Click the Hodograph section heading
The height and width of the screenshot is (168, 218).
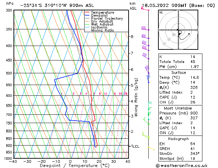pos(178,139)
